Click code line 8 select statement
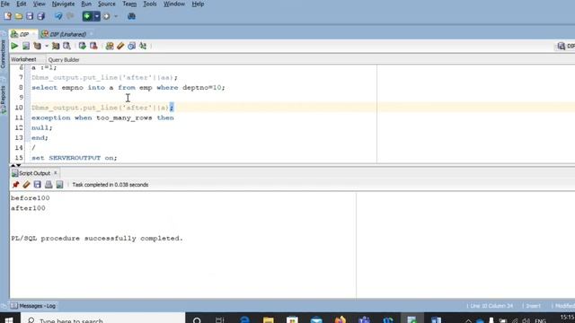This screenshot has width=575, height=323. pyautogui.click(x=128, y=88)
